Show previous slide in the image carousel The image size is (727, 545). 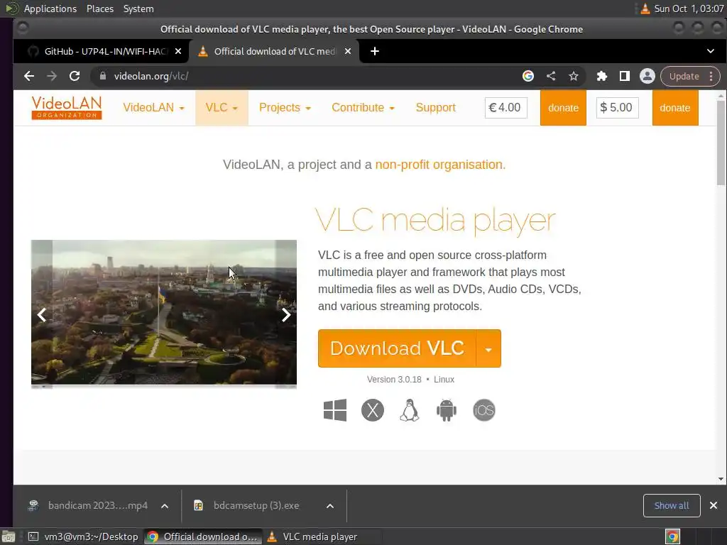point(42,314)
